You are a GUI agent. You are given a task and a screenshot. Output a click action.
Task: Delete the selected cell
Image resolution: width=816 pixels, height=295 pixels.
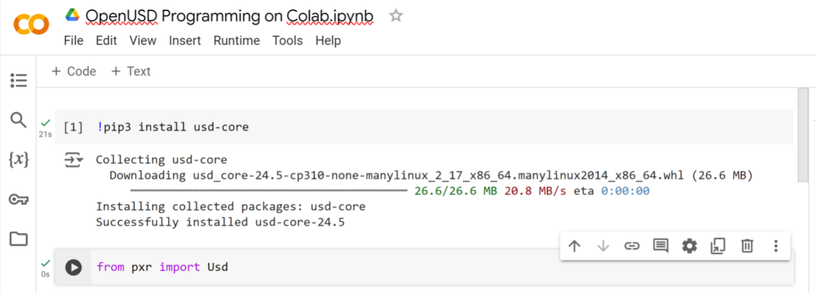coord(747,246)
